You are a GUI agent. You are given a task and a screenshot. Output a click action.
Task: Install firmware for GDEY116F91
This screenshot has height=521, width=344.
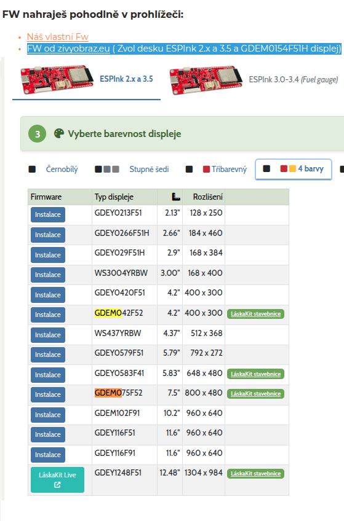coord(48,455)
